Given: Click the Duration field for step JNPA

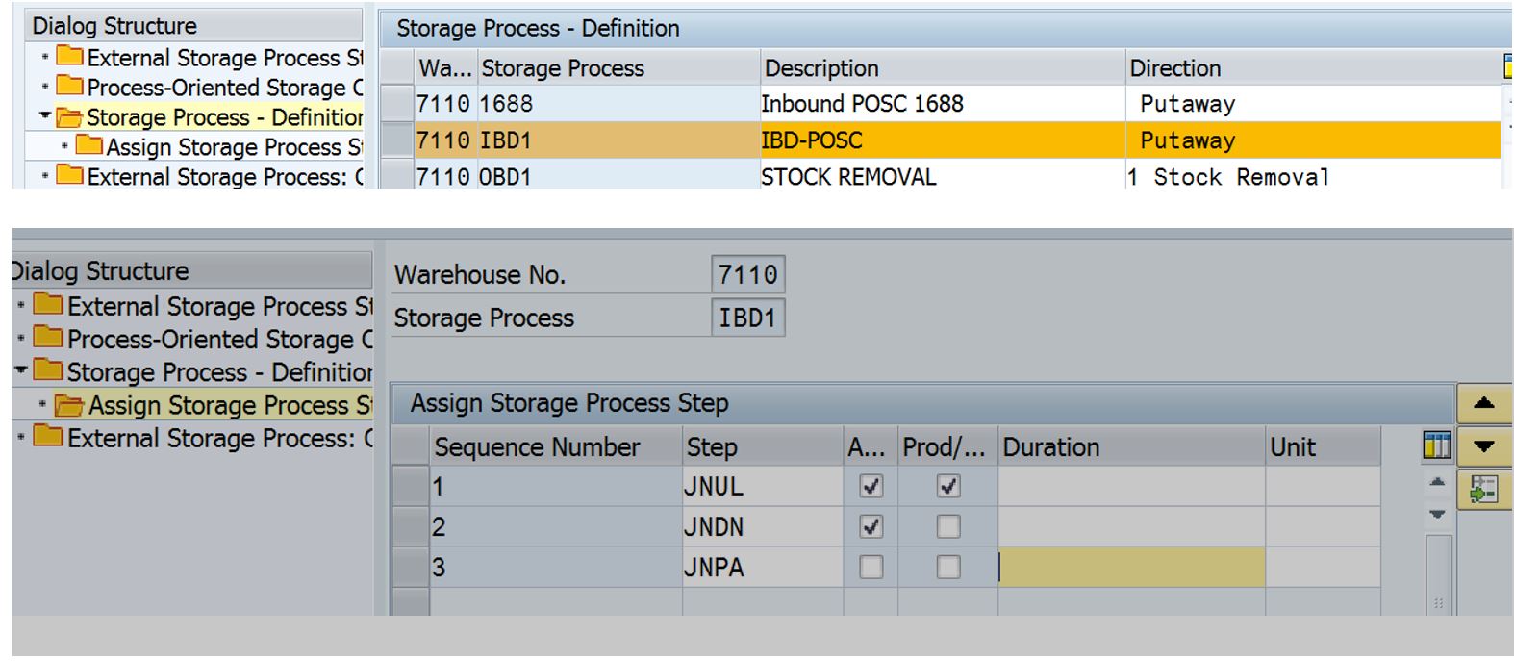Looking at the screenshot, I should tap(1130, 568).
